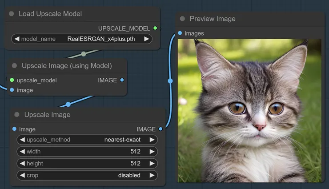Click the image input socket on Upscale Image (using Model)
329x189 pixels.
(x=12, y=90)
